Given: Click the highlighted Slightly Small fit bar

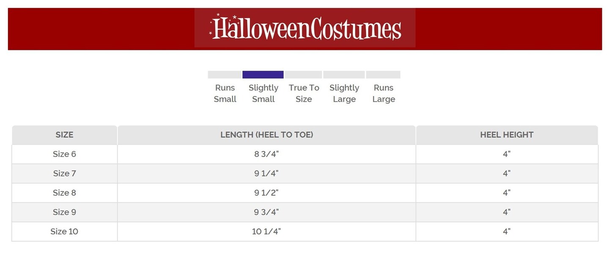Looking at the screenshot, I should pos(263,75).
